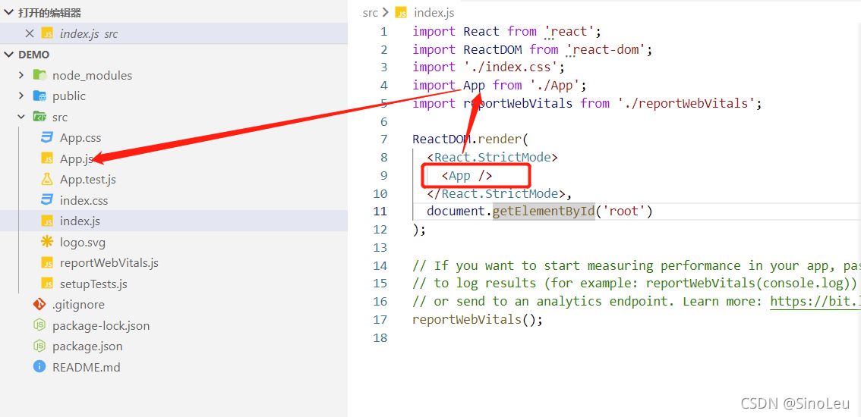861x417 pixels.
Task: Click the App.js file icon
Action: pos(47,158)
